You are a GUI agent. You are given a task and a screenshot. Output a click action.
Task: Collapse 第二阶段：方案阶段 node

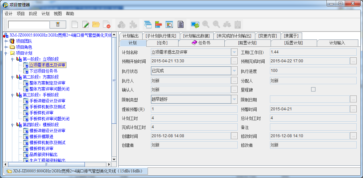(13, 77)
